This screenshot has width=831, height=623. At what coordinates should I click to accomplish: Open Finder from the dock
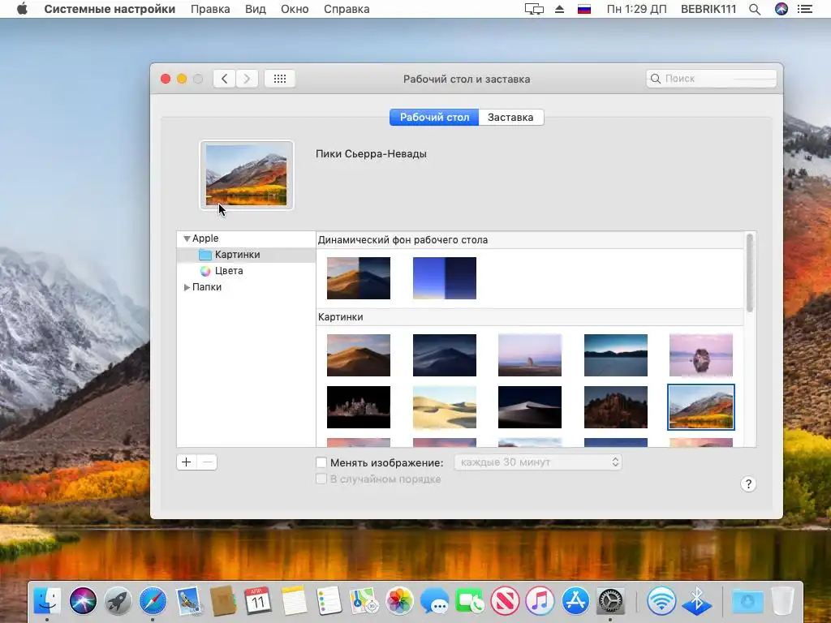click(47, 601)
